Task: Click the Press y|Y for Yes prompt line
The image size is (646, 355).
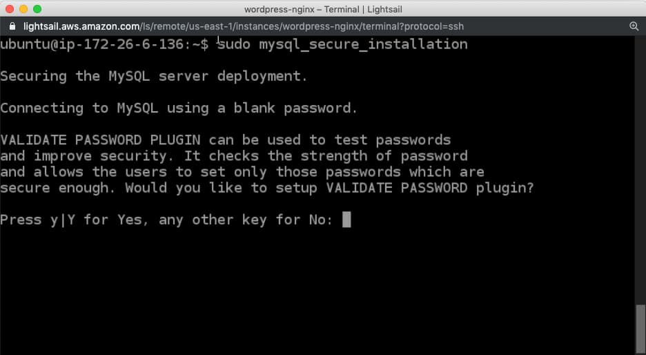Action: coord(166,220)
